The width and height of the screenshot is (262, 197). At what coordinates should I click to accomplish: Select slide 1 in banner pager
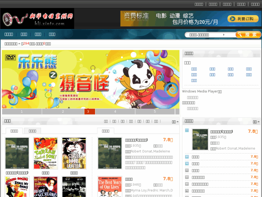point(22,111)
